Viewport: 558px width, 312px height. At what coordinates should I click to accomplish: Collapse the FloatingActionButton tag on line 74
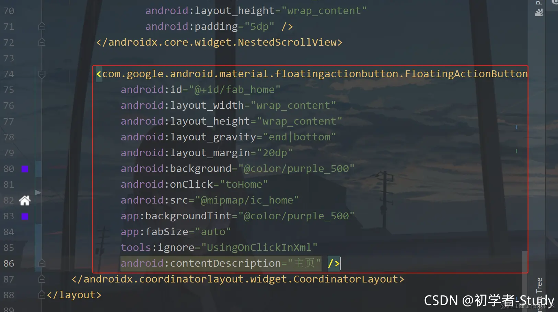(x=42, y=74)
